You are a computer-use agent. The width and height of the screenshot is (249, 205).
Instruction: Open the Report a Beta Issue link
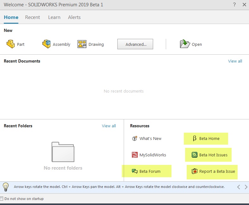tap(217, 172)
